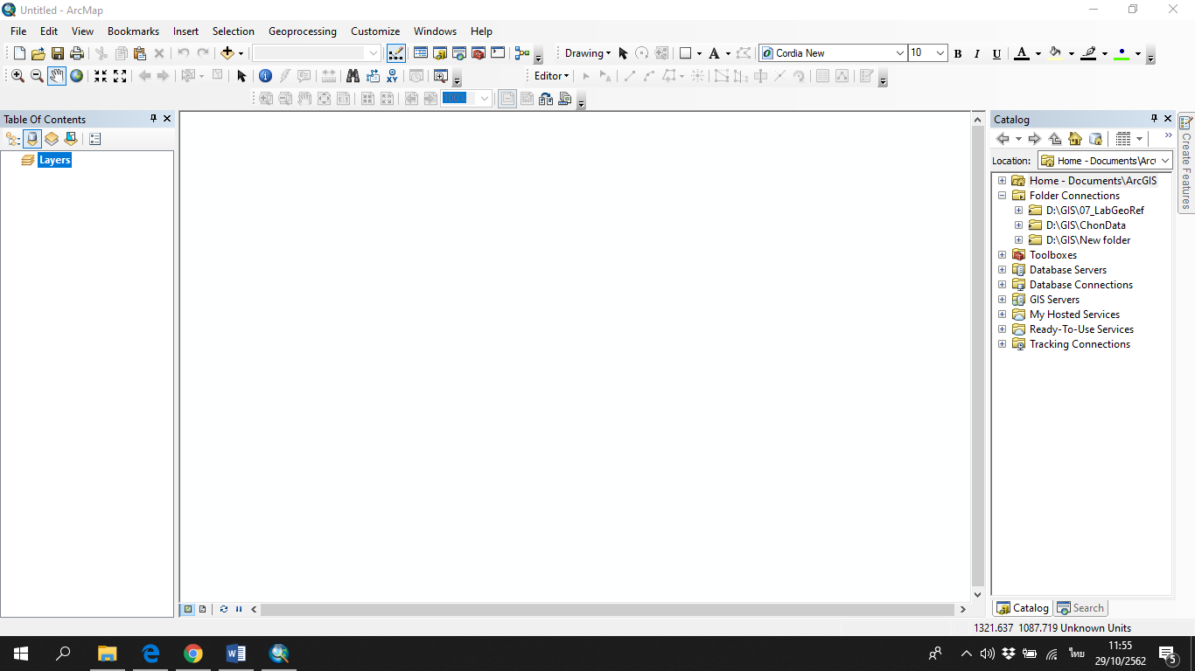The width and height of the screenshot is (1195, 671).
Task: Open the Editor dropdown menu
Action: pyautogui.click(x=551, y=76)
